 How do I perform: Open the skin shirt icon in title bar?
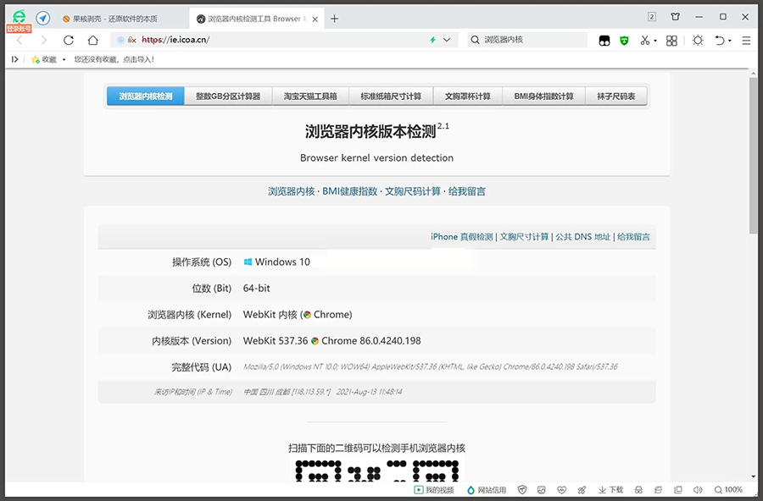[x=676, y=17]
